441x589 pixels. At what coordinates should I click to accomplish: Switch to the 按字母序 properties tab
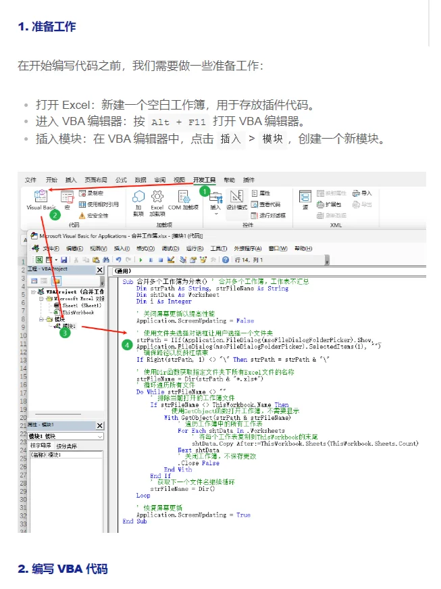pyautogui.click(x=41, y=446)
